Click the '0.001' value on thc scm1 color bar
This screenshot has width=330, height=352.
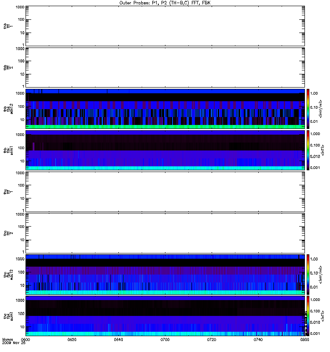[x=315, y=334]
